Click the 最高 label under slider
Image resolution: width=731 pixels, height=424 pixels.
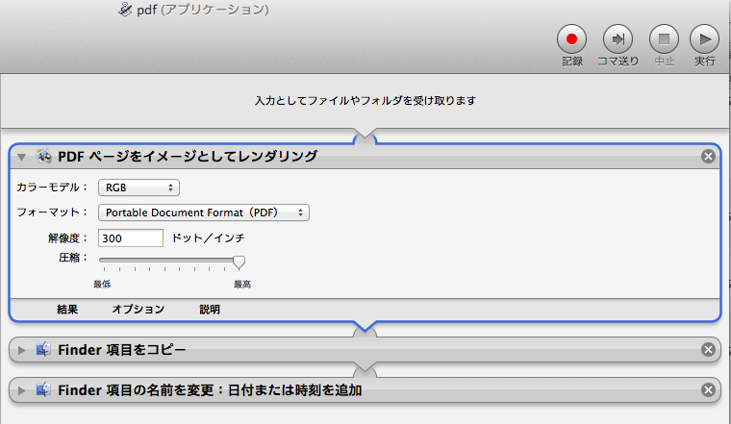click(x=242, y=284)
